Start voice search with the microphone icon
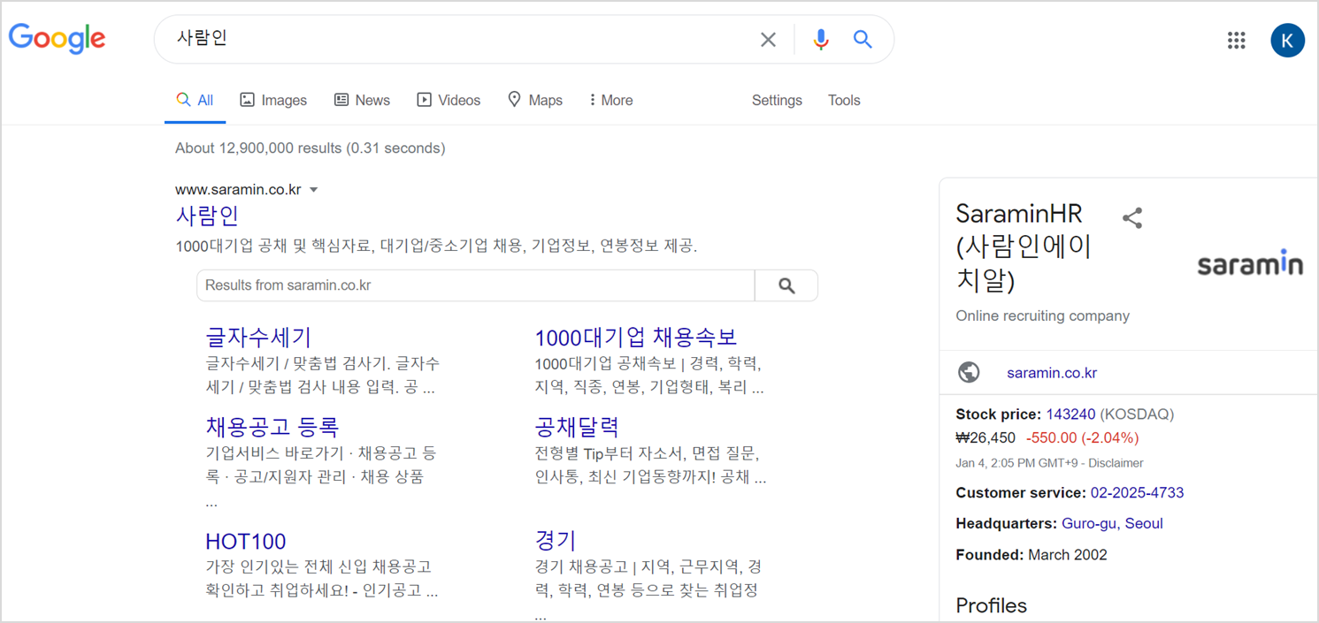The height and width of the screenshot is (623, 1319). (x=821, y=39)
